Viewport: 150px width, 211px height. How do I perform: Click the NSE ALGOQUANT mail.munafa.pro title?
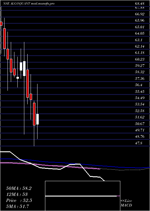pyautogui.click(x=29, y=4)
